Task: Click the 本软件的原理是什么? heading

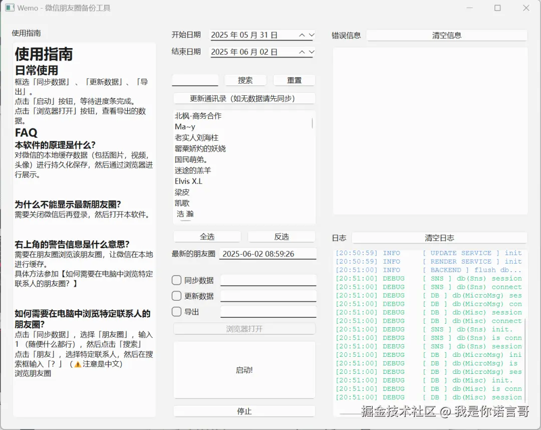Action: coord(55,145)
